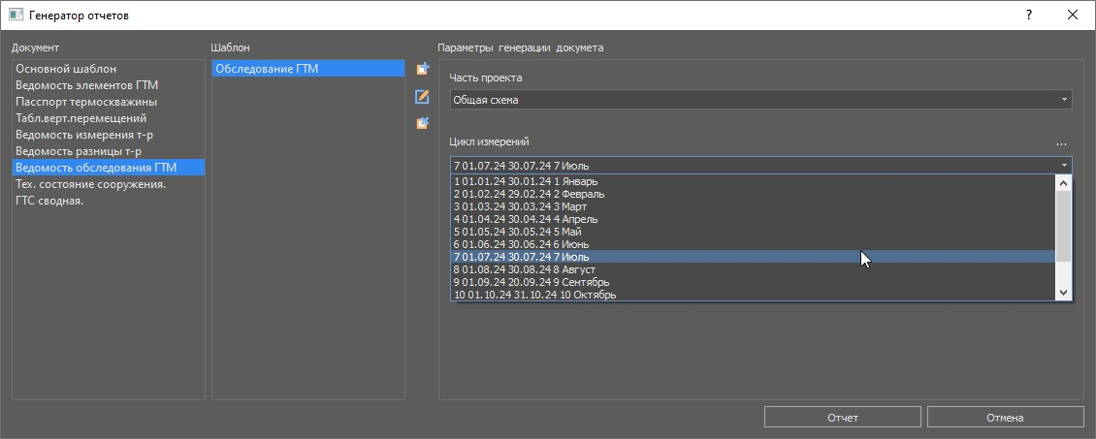Click the ellipsis button beside Цикл измерений
Image resolution: width=1096 pixels, height=439 pixels.
coord(1061,143)
